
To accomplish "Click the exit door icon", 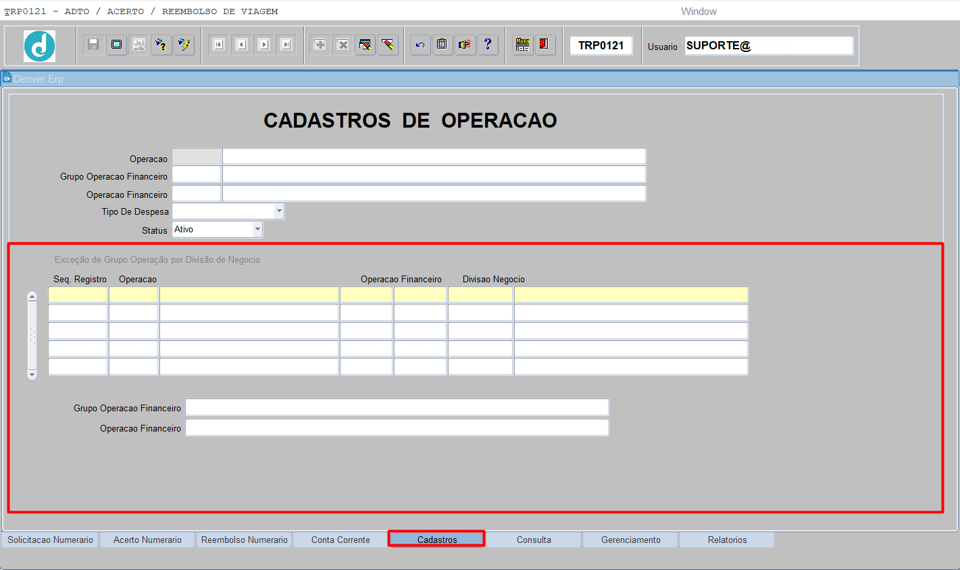I will coord(545,45).
